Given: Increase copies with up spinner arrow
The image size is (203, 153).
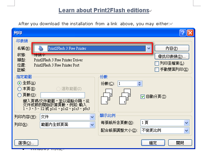Looking at the screenshot, I should (139, 83).
